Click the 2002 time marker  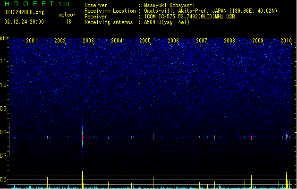[x=60, y=41]
